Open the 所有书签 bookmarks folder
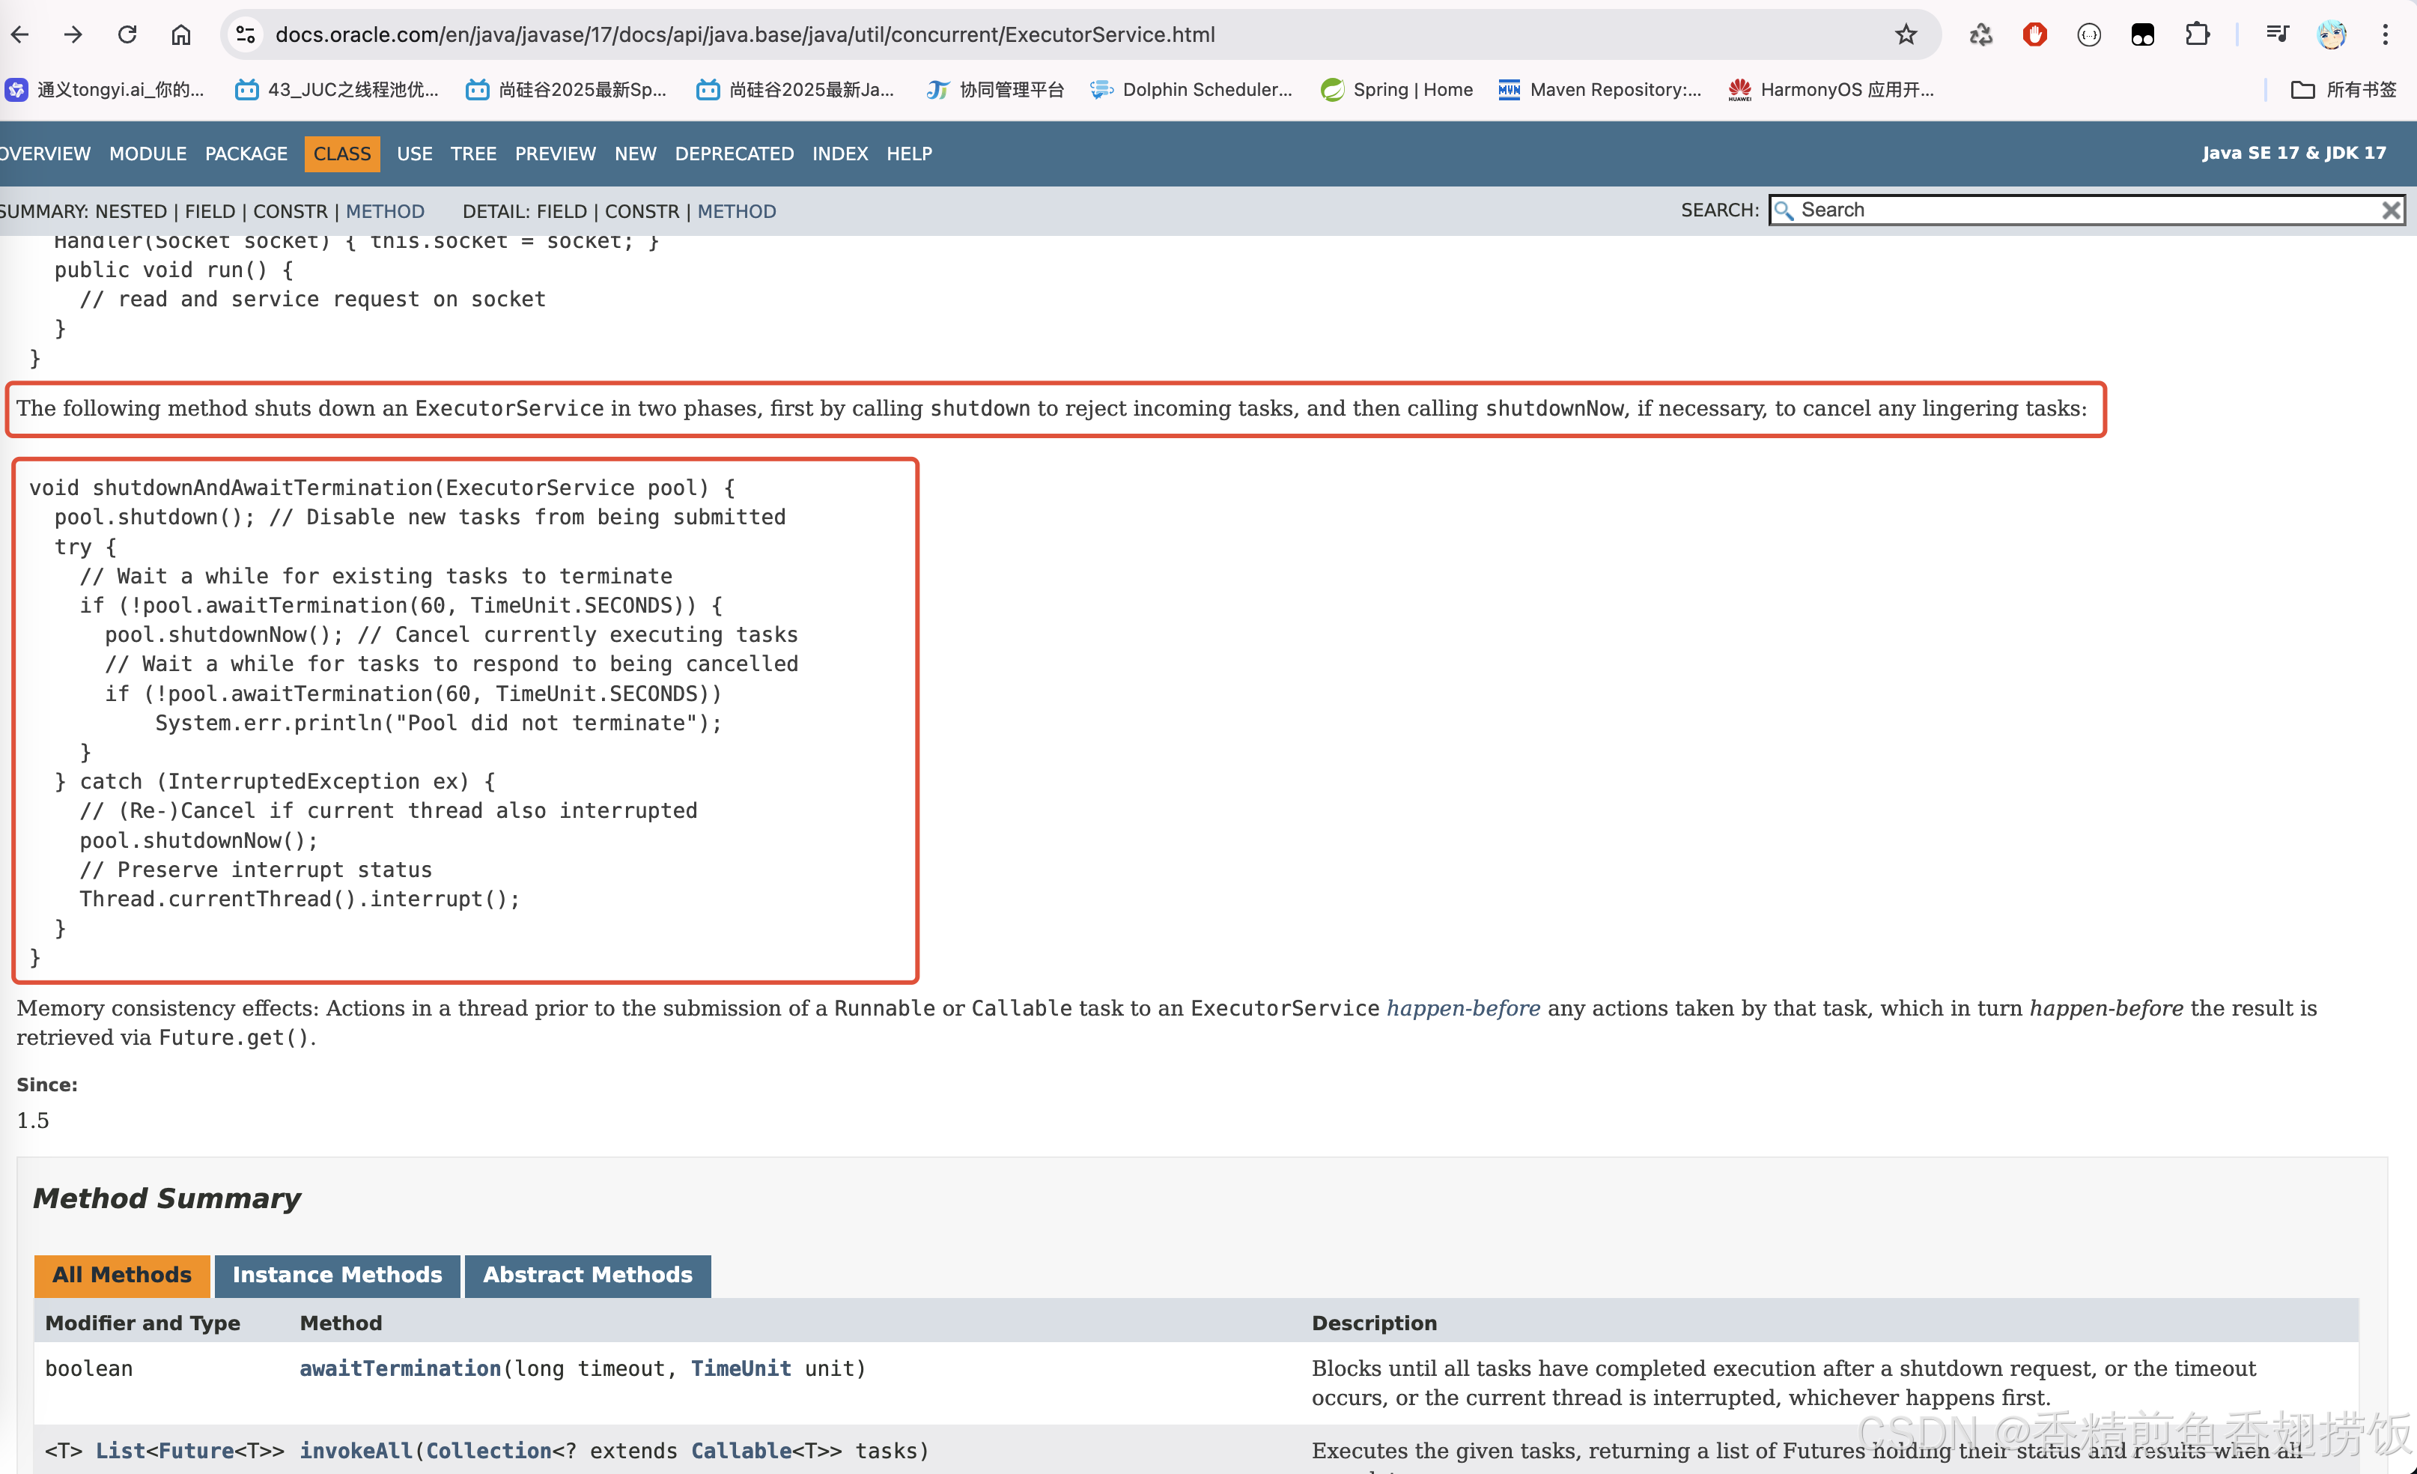Viewport: 2417px width, 1474px height. (x=2344, y=89)
